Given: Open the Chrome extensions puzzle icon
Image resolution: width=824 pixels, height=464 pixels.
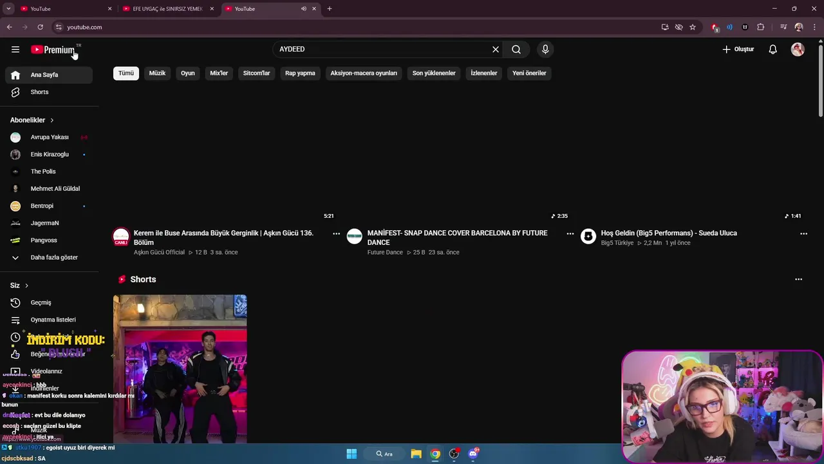Looking at the screenshot, I should coord(761,27).
